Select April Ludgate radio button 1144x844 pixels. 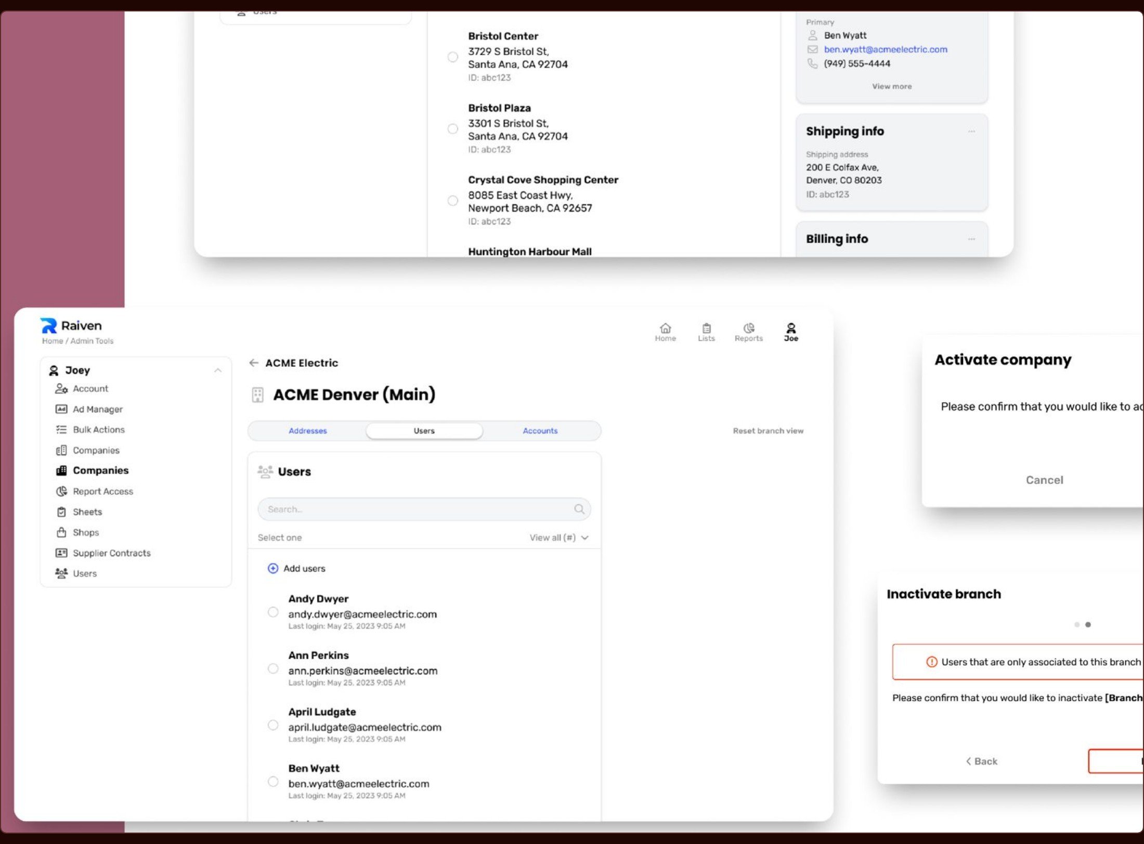coord(273,725)
